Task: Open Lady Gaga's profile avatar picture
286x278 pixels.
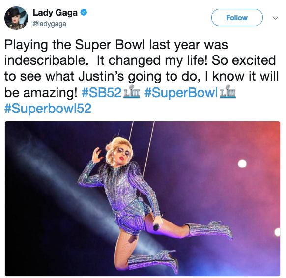Action: point(16,18)
